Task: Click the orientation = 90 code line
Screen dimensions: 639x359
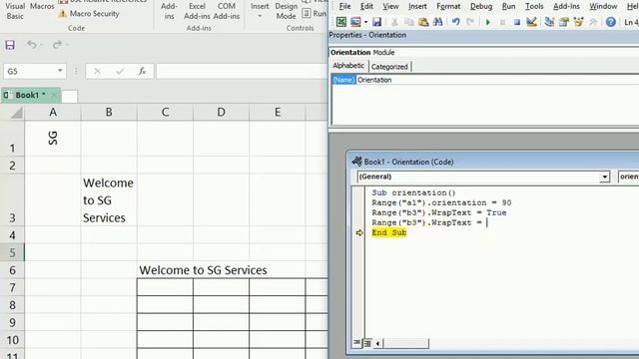Action: [x=441, y=202]
